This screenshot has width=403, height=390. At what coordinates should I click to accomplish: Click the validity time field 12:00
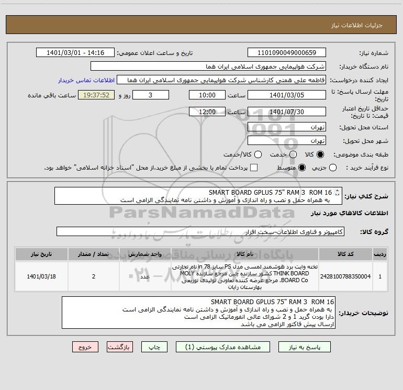point(207,112)
